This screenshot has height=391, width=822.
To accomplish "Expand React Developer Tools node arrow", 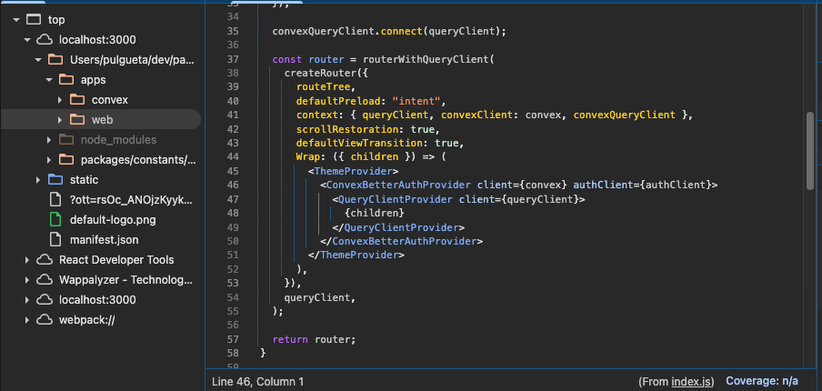I will (x=26, y=260).
